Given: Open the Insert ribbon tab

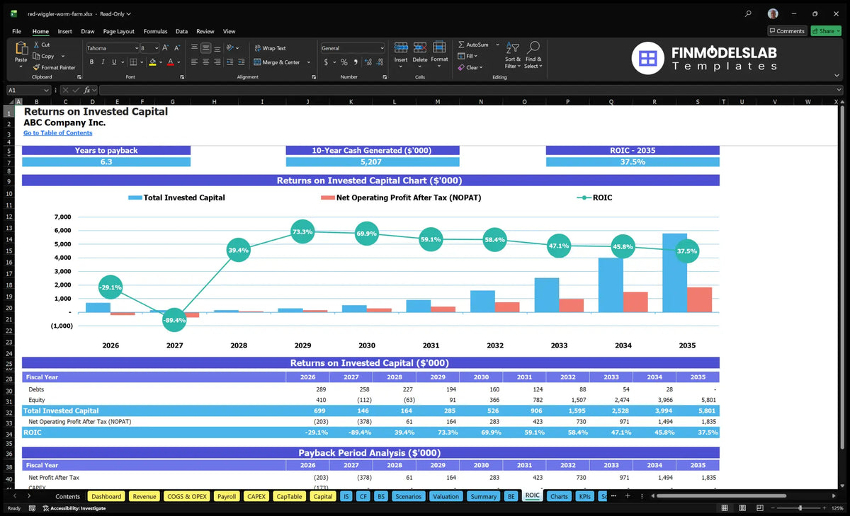Looking at the screenshot, I should [64, 31].
